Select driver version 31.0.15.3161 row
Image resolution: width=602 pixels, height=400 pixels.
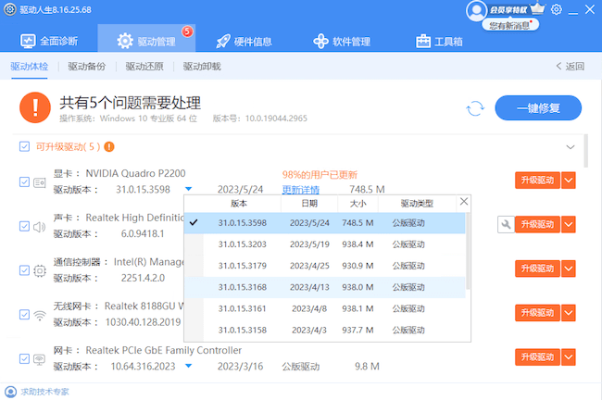(x=324, y=308)
